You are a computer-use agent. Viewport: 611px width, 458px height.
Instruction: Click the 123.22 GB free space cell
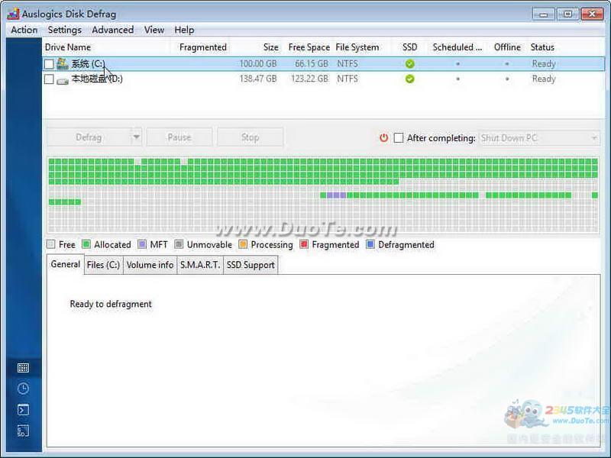coord(310,79)
